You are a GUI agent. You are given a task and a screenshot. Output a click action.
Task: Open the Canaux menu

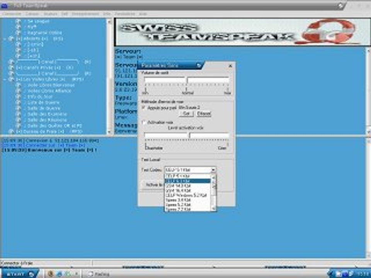[x=32, y=14]
